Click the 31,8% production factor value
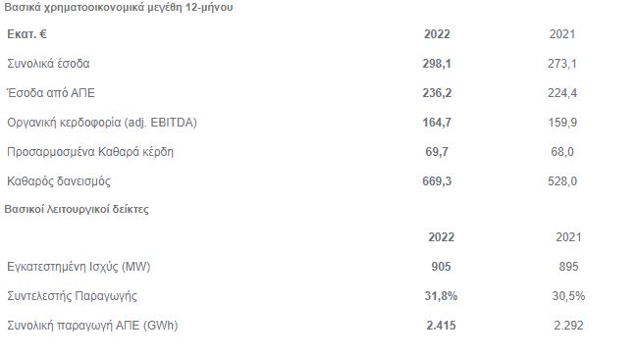Image resolution: width=637 pixels, height=357 pixels. (441, 296)
